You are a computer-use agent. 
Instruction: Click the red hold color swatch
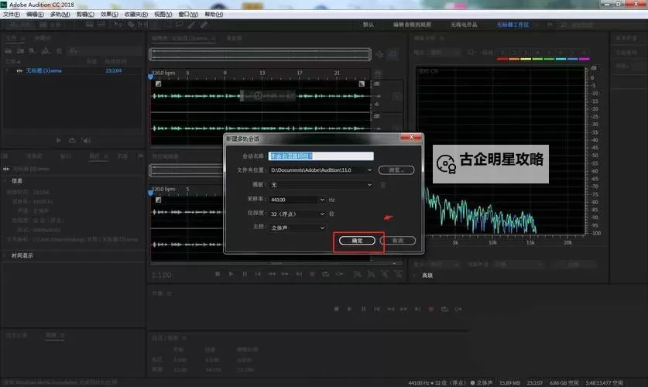(502, 59)
